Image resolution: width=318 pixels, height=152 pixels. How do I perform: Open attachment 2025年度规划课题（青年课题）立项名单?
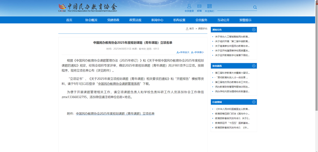(x=115, y=114)
